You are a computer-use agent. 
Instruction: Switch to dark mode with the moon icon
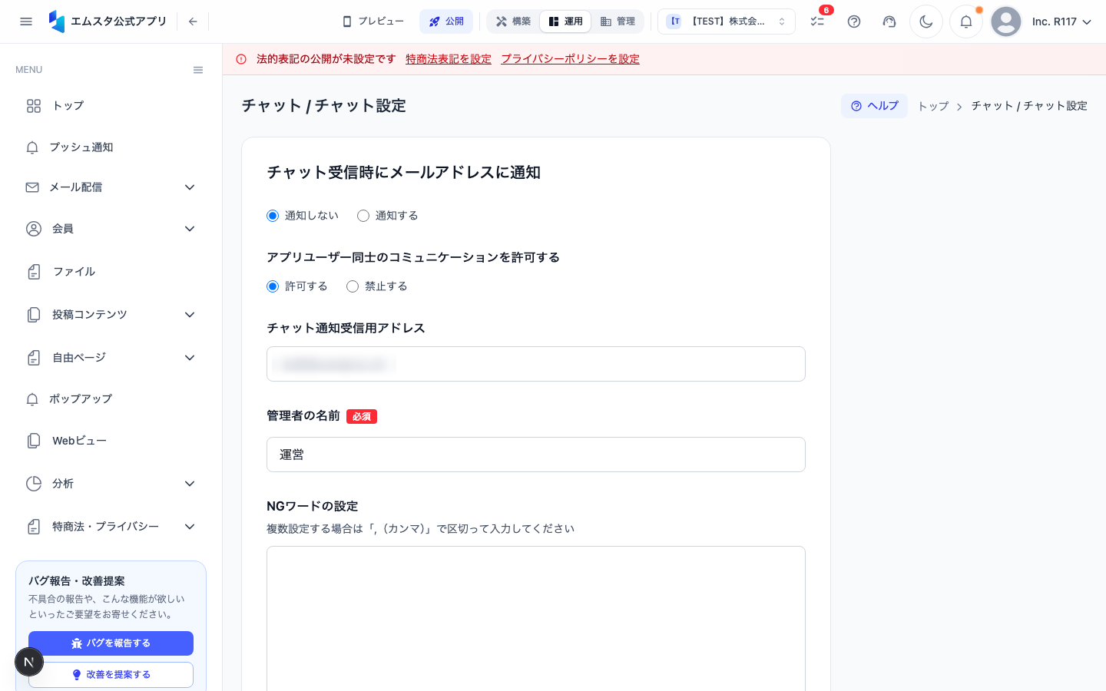(926, 21)
